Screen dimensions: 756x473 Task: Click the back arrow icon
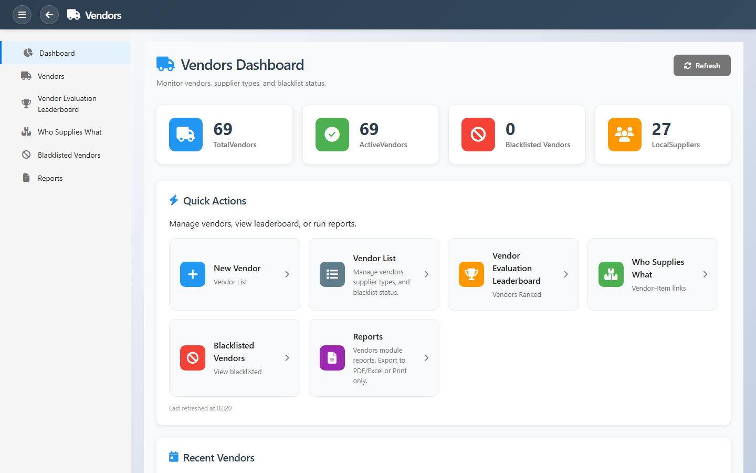click(49, 15)
